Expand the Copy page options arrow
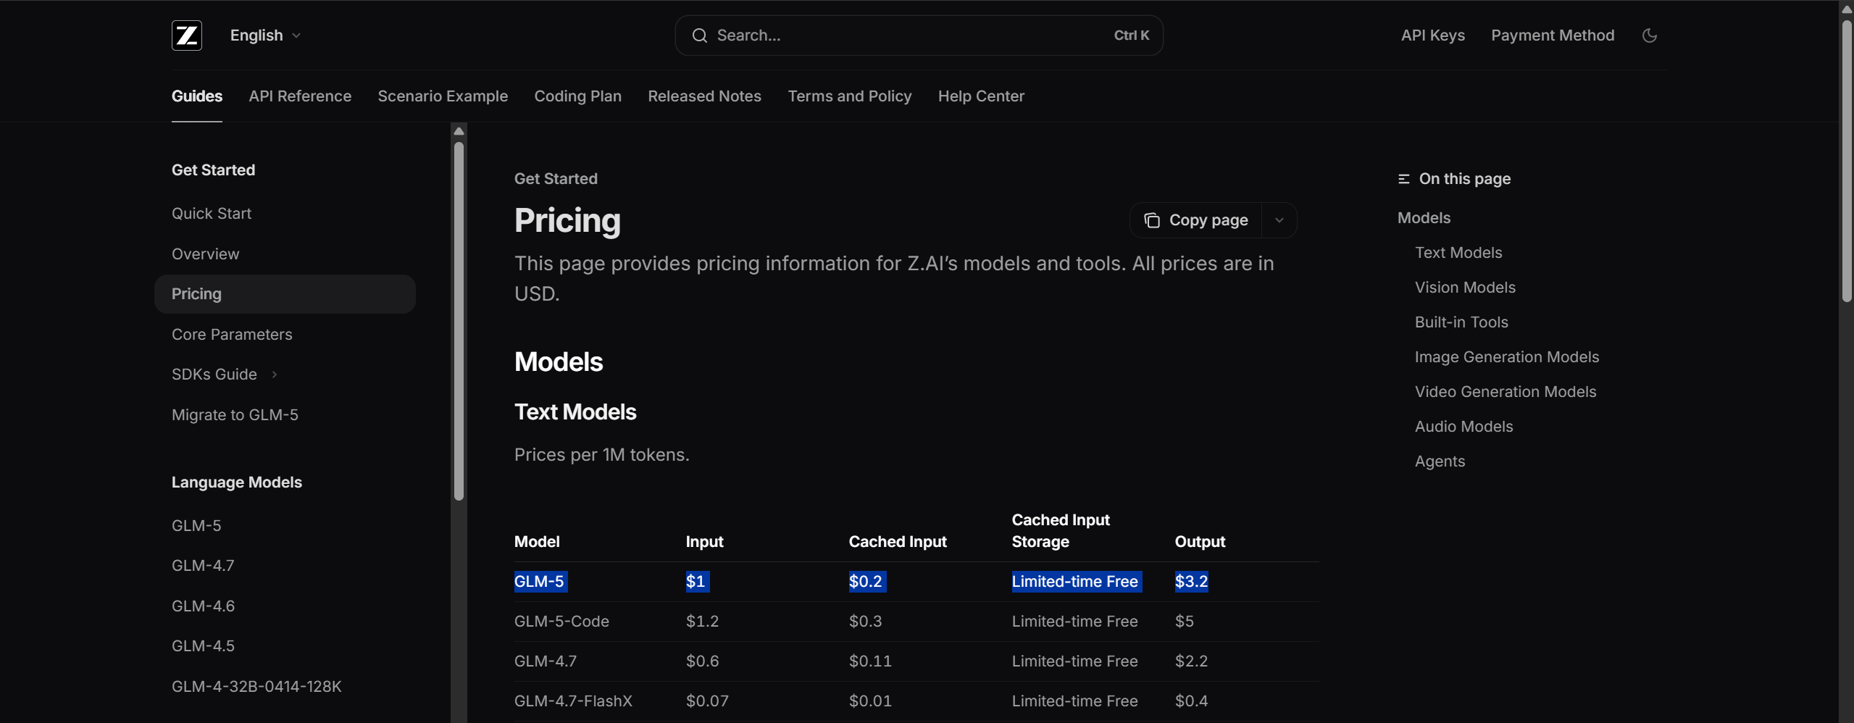Image resolution: width=1854 pixels, height=723 pixels. click(x=1279, y=220)
